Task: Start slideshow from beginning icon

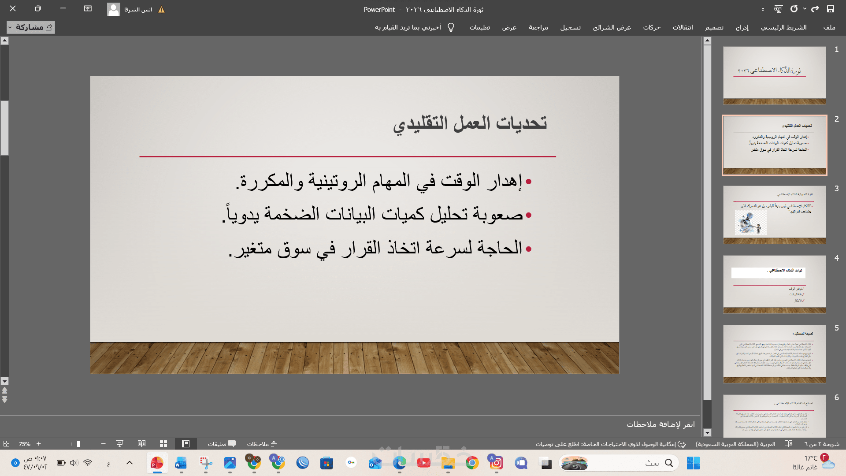Action: [x=779, y=9]
